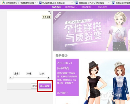Click the corner icon atop the avatar preview
Screen dimensions: 130x104
tap(50, 12)
